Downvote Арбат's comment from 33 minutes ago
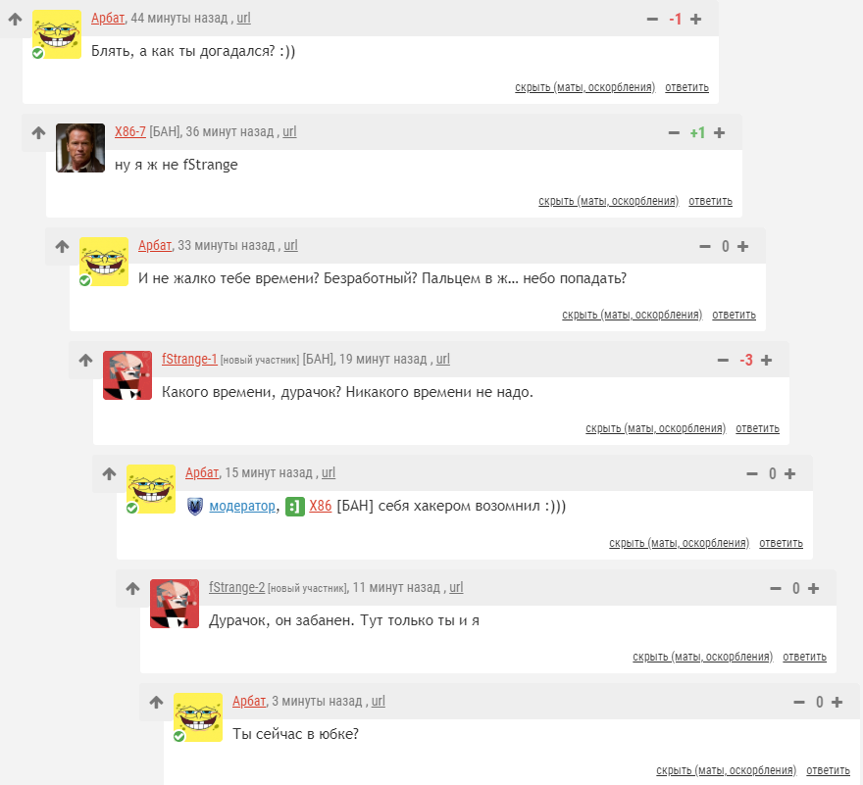Viewport: 863px width, 785px height. pyautogui.click(x=705, y=247)
